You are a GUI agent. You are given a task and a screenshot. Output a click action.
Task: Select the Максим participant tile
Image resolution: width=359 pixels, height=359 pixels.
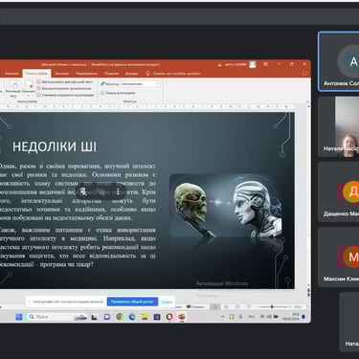[339, 257]
